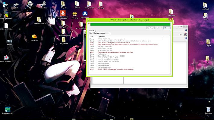This screenshot has width=214, height=120.
Task: Select the Fake_PKG_Generator folder
Action: (x=64, y=32)
